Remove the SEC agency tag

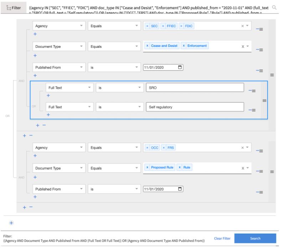coord(147,26)
